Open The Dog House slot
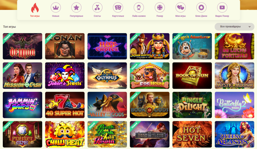257x149 pixels. (x=150, y=76)
